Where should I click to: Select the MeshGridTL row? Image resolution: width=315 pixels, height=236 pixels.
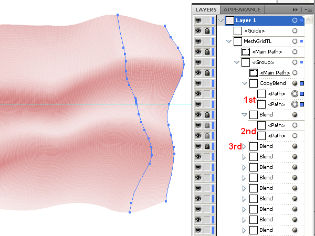(268, 41)
